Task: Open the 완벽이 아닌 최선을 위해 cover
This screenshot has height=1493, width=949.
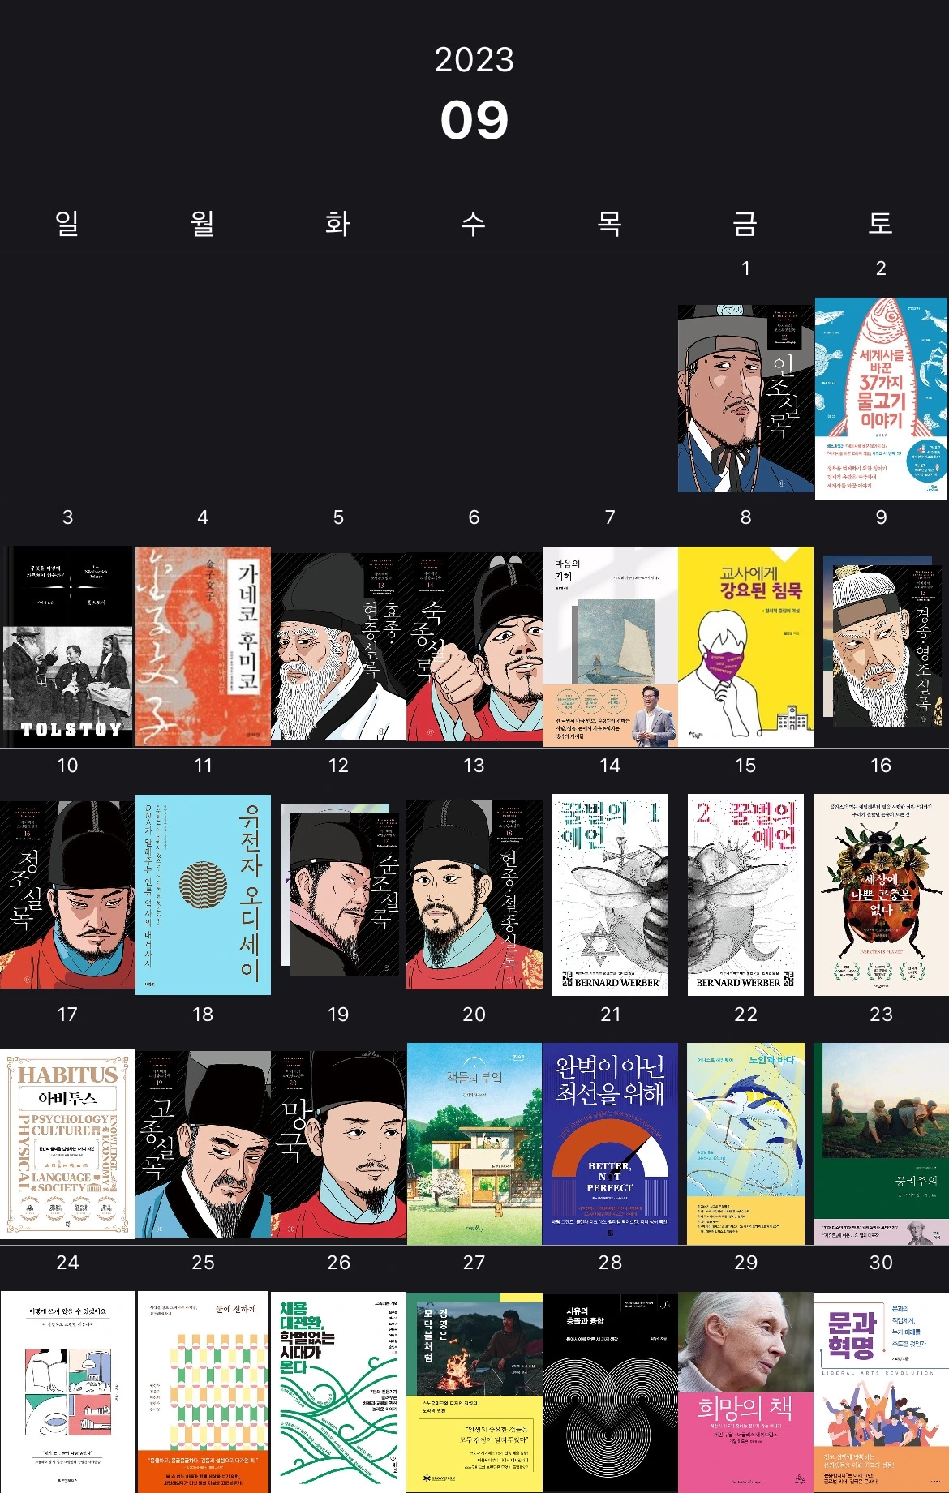Action: 610,1144
